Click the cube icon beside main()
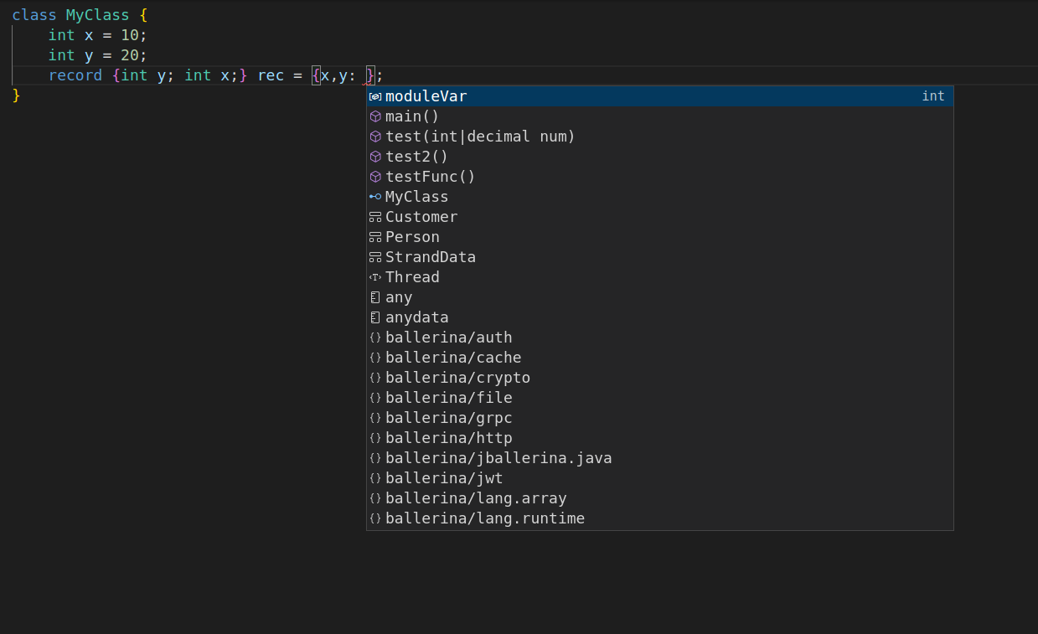Screen dimensions: 1038x634 click(375, 116)
